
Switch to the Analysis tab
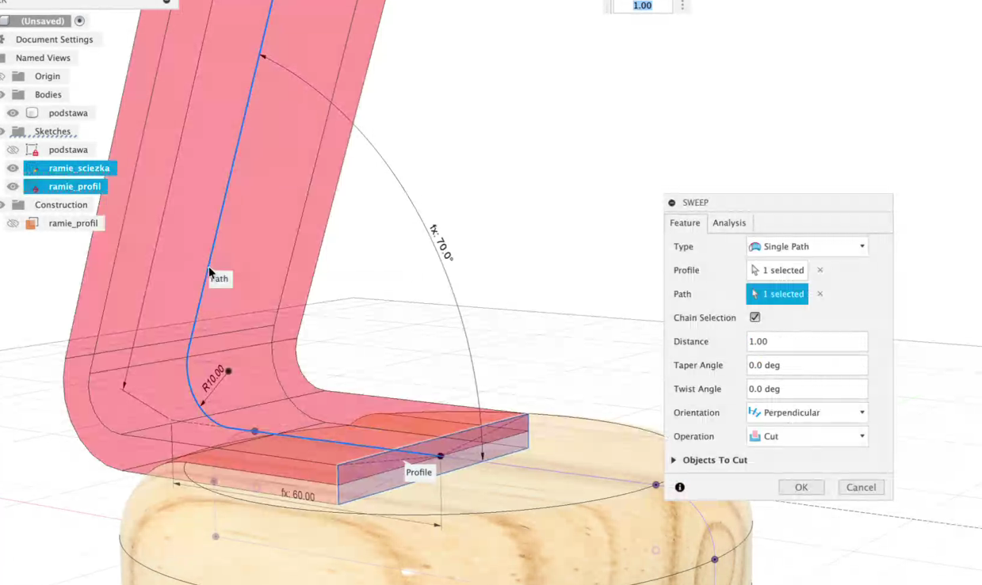pos(728,223)
